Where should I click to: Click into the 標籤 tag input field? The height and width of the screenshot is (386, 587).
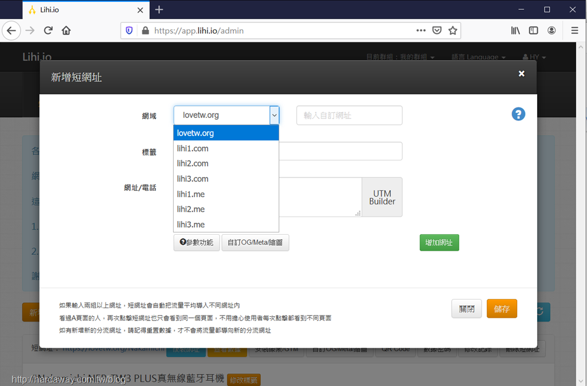pyautogui.click(x=341, y=151)
